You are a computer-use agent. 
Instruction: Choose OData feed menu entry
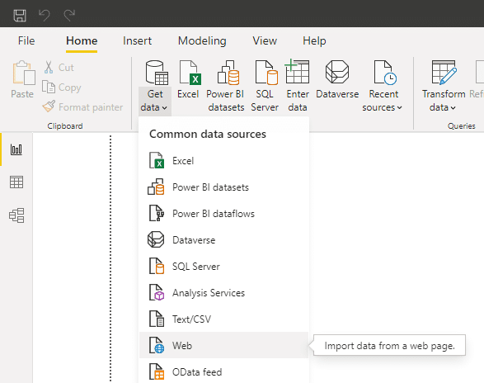pos(223,371)
